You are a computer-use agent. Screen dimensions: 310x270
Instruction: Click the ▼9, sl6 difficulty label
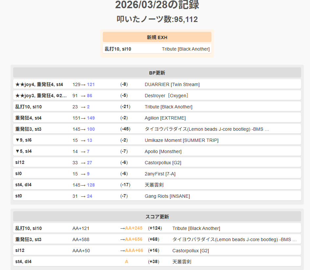coord(24,140)
